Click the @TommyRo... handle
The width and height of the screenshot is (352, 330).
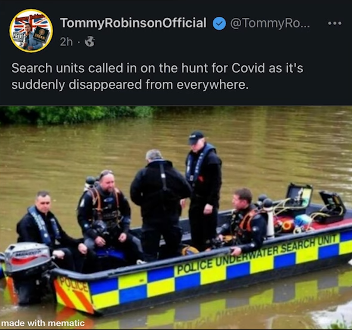270,23
